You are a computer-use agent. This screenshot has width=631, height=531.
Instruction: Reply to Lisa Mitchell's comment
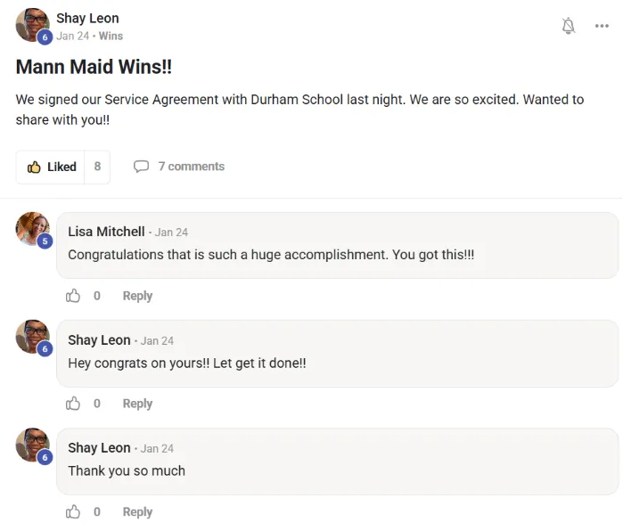pos(137,296)
